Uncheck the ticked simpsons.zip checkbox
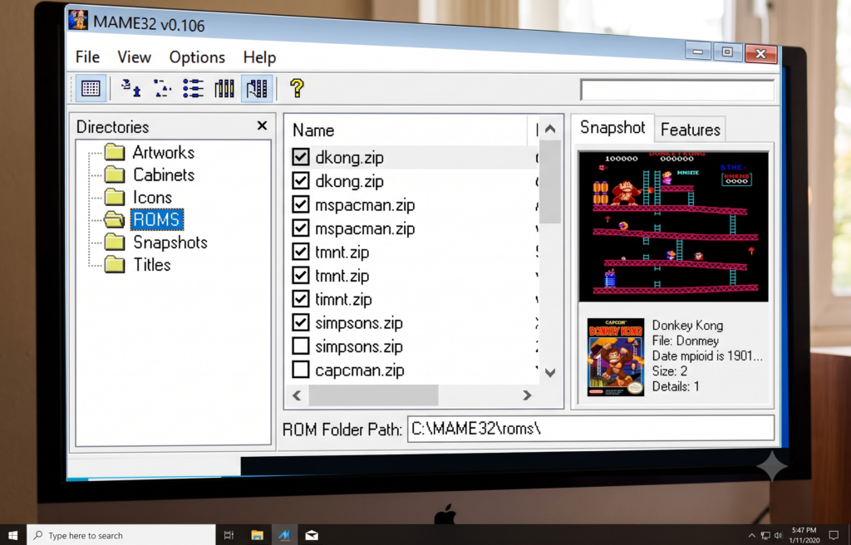 301,322
